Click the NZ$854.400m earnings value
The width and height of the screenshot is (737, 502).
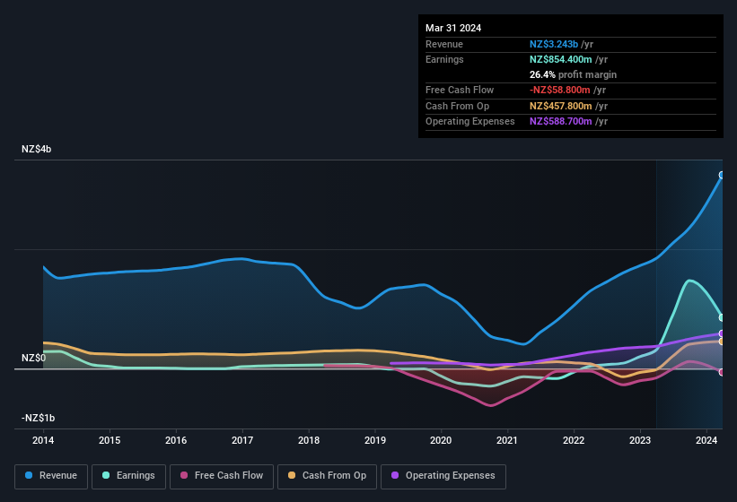point(561,59)
